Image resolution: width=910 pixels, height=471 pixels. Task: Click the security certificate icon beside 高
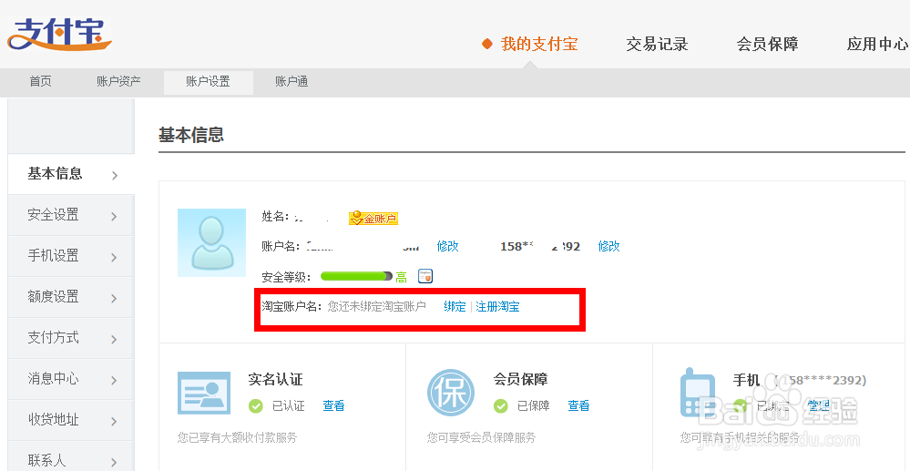click(425, 276)
